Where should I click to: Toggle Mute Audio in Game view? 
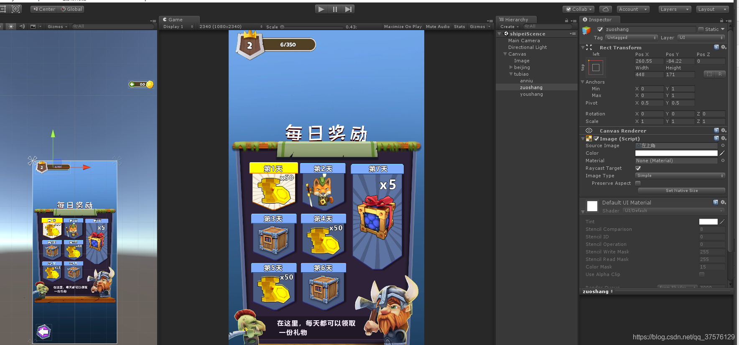coord(438,27)
